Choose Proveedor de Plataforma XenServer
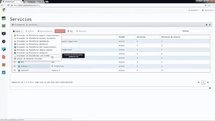This screenshot has height=121, width=215. click(x=37, y=53)
